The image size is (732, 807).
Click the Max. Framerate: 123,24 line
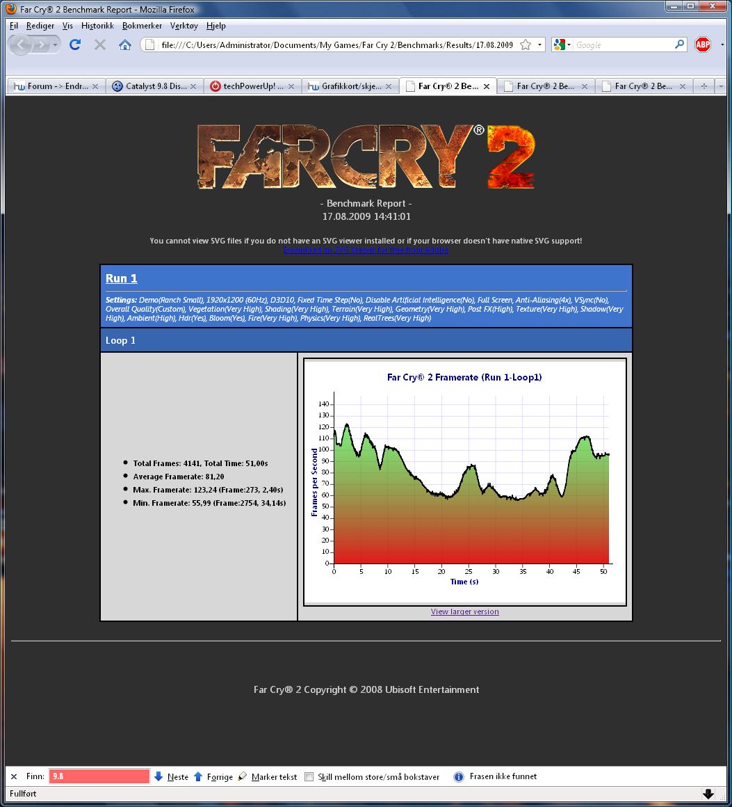pyautogui.click(x=208, y=490)
